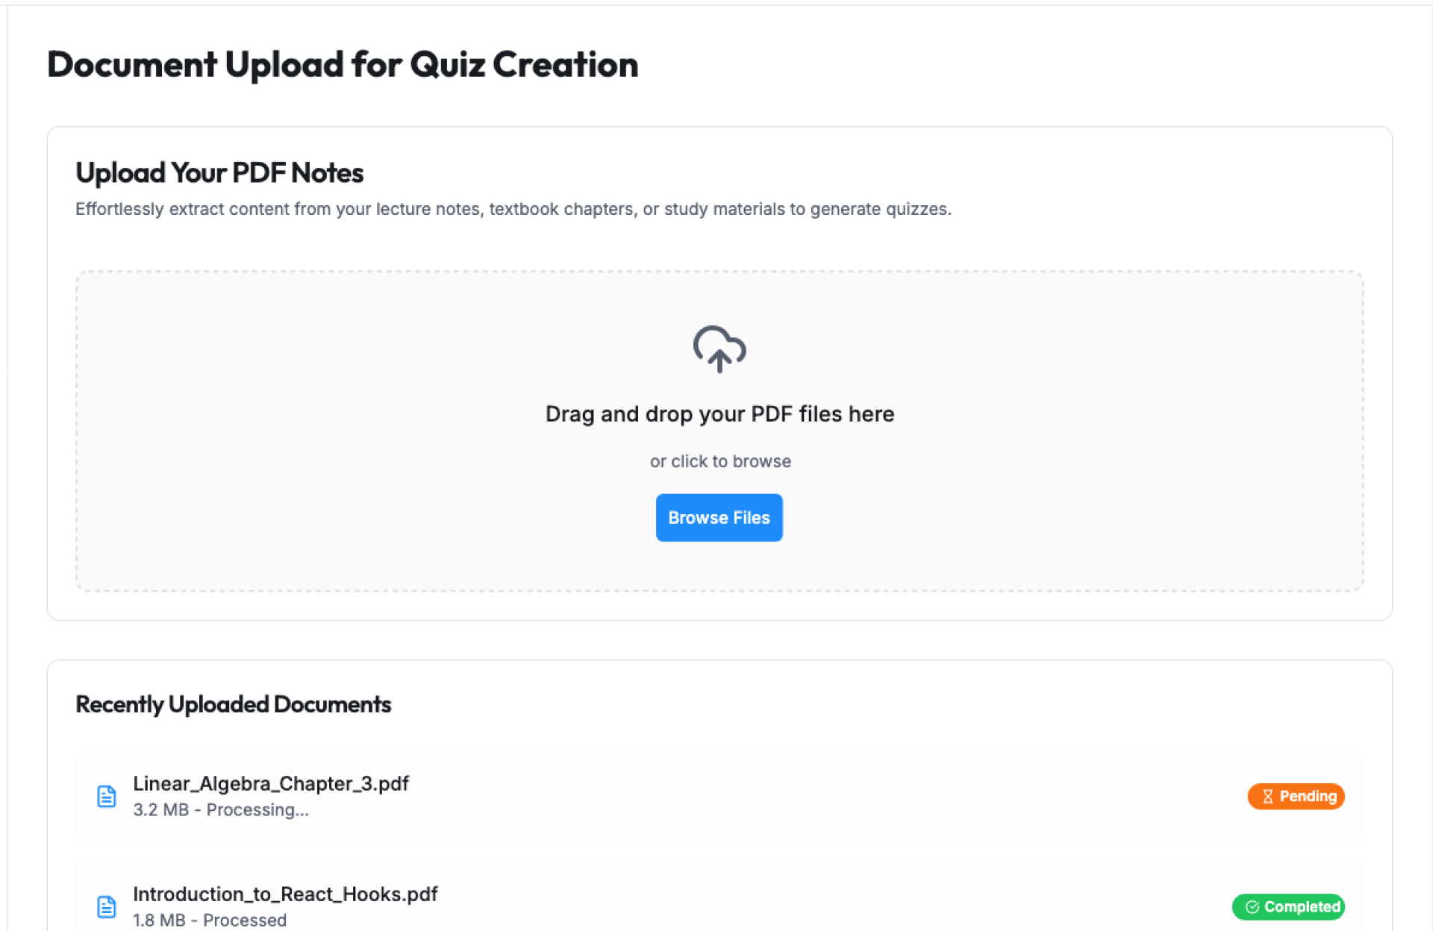Click the orange Pending status label
The height and width of the screenshot is (931, 1433).
[1308, 797]
